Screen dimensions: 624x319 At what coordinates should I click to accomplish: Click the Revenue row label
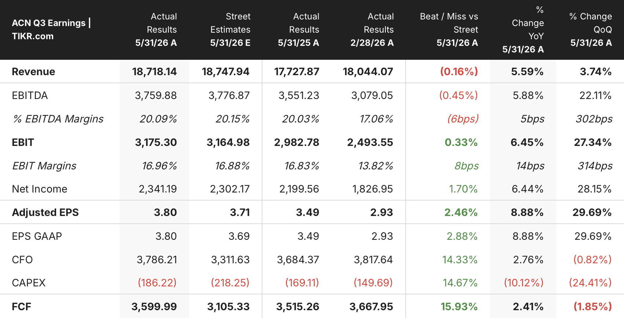(x=33, y=71)
